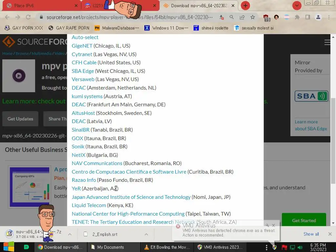Switch to the (221) tab
336x252 pixels.
[120, 6]
